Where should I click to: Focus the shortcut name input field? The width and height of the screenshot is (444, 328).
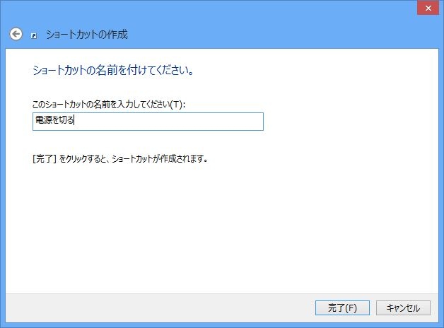coord(148,122)
